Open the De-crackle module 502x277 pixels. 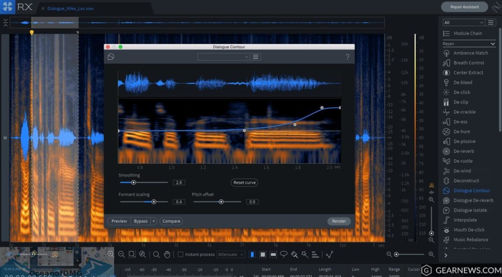tap(459, 112)
